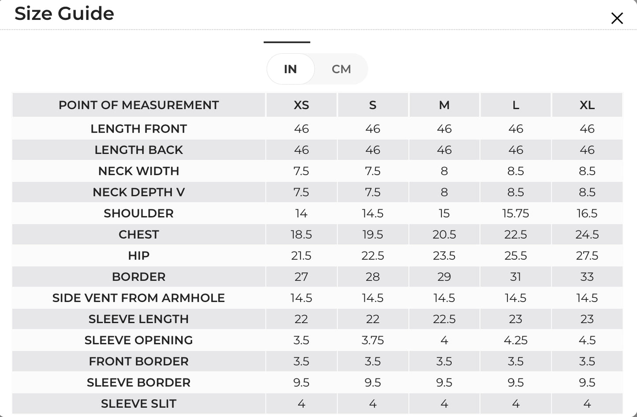637x417 pixels.
Task: Click the Length Front row label
Action: [x=139, y=129]
